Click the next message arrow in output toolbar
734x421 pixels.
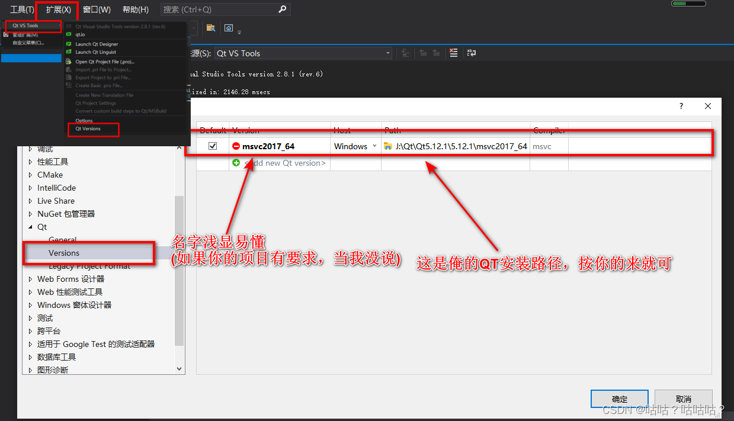436,53
